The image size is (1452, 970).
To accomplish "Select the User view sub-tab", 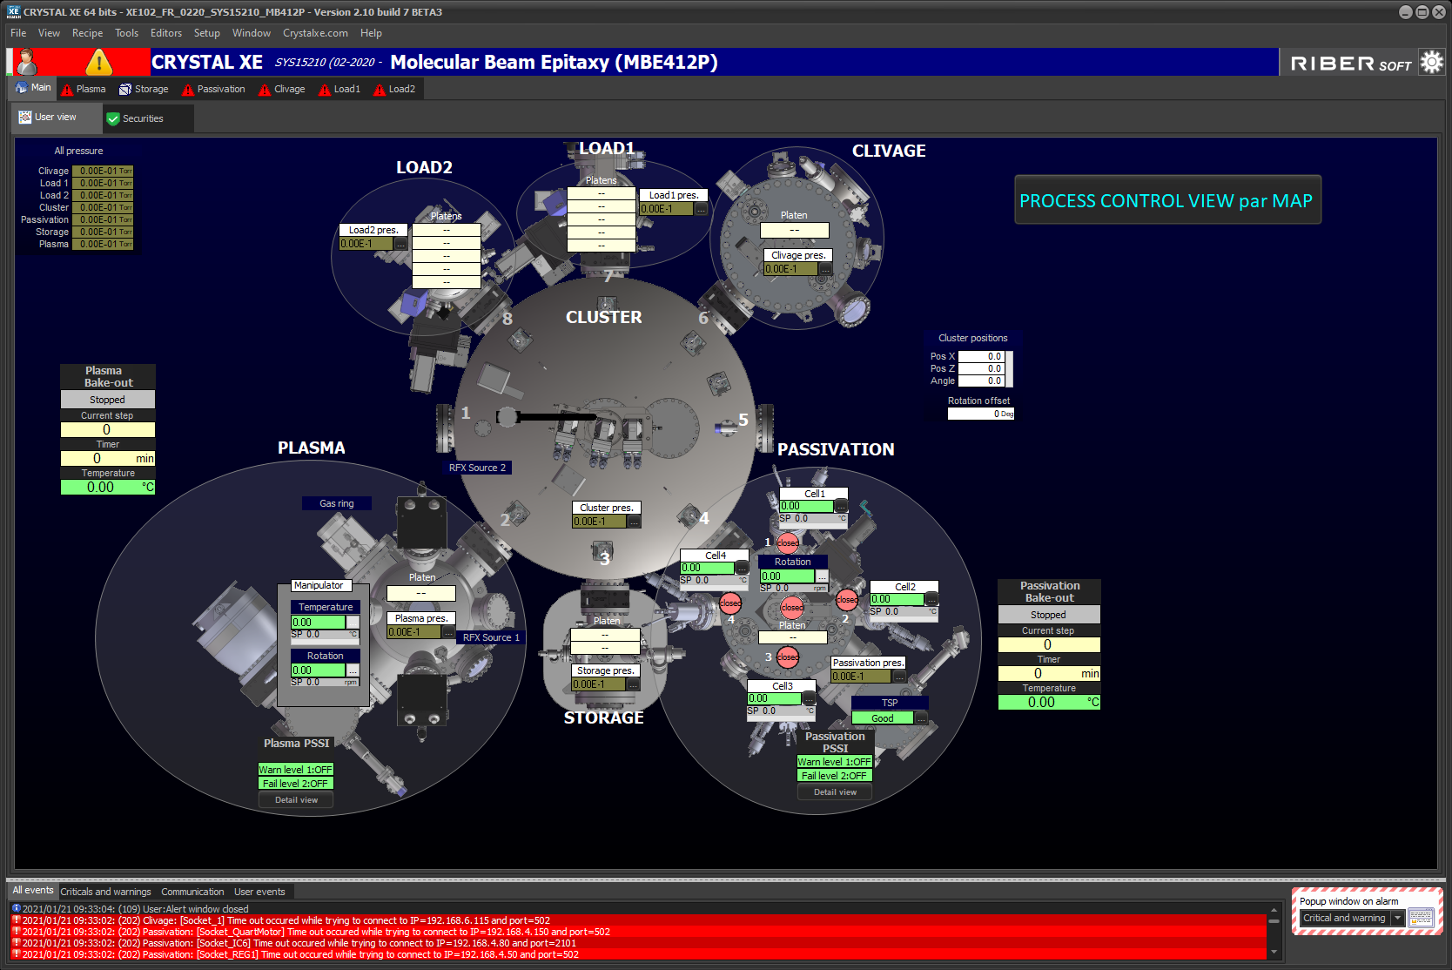I will [57, 118].
